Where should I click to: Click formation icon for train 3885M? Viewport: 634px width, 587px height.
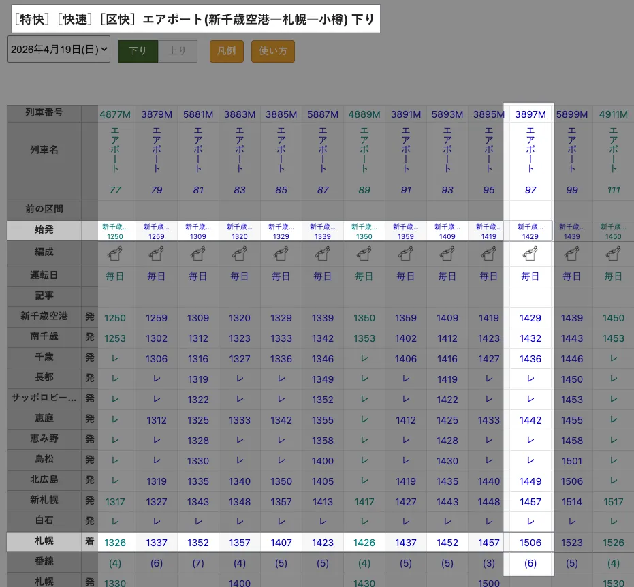pyautogui.click(x=281, y=255)
